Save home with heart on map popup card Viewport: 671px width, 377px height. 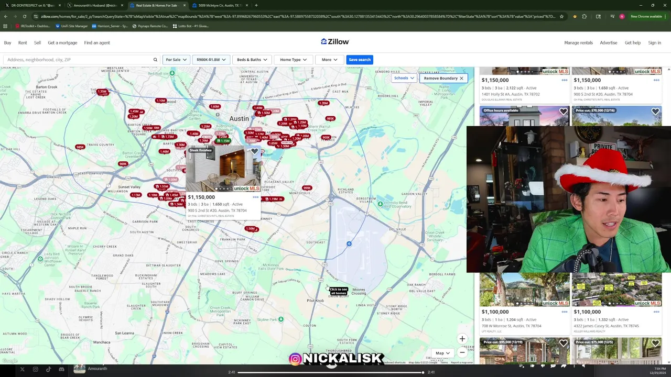[254, 152]
